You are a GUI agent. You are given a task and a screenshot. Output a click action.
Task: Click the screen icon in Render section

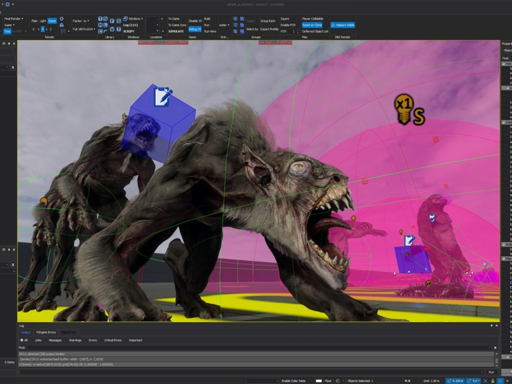pyautogui.click(x=63, y=31)
